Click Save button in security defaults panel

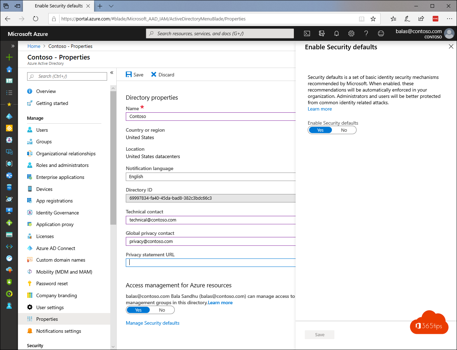tap(320, 335)
